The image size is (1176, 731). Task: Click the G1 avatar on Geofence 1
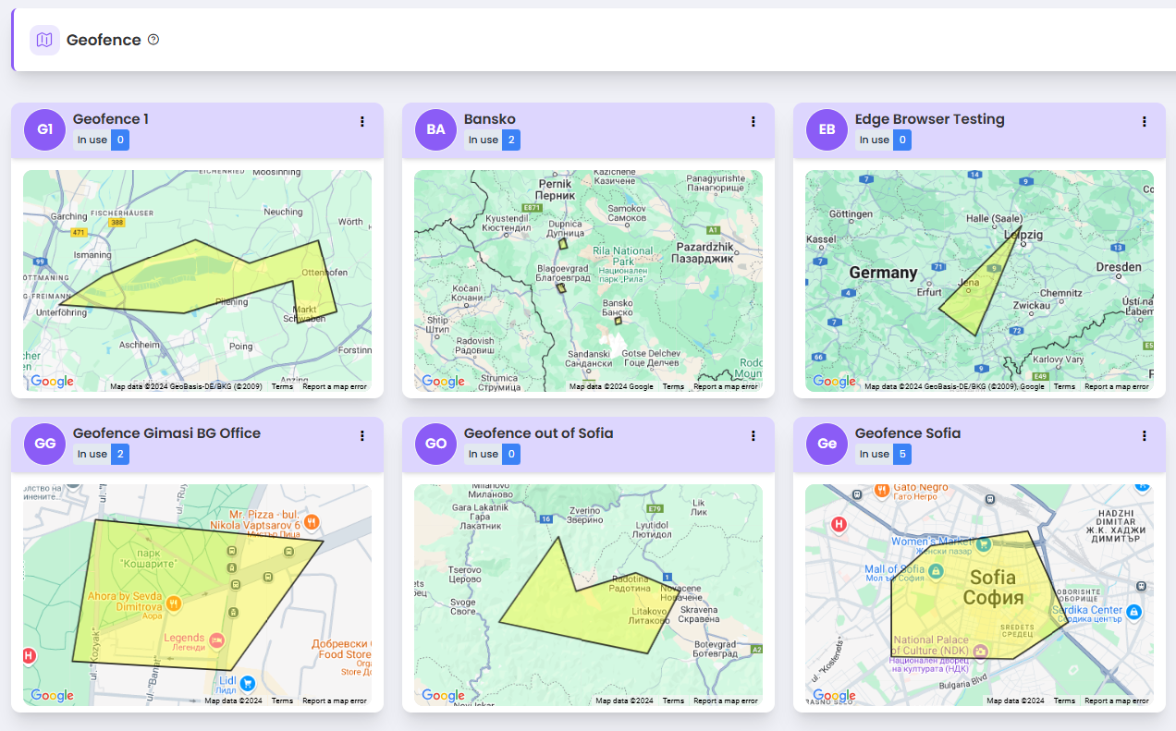click(x=44, y=129)
